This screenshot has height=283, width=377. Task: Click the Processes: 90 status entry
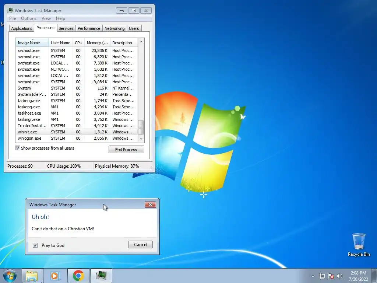(x=20, y=166)
